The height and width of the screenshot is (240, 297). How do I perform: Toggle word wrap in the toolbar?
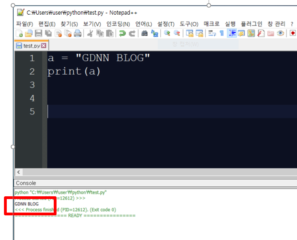pyautogui.click(x=212, y=33)
